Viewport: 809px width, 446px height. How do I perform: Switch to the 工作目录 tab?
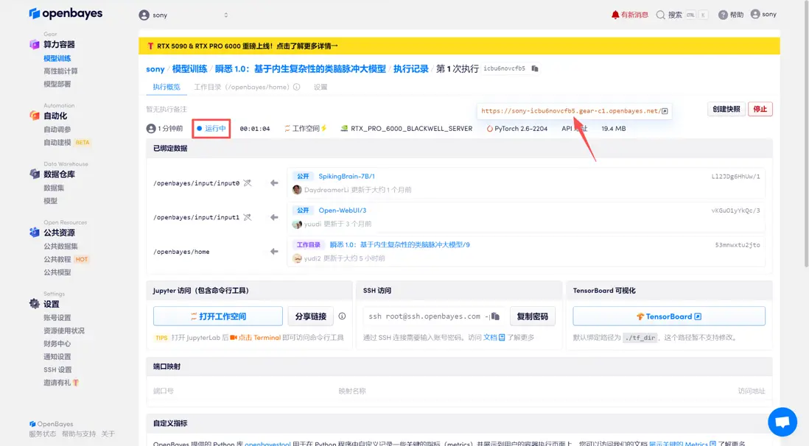pos(241,87)
